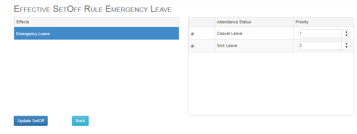Viewport: 357px width, 134px height.
Task: Uncheck the Sick Leave checkbox
Action: click(192, 46)
